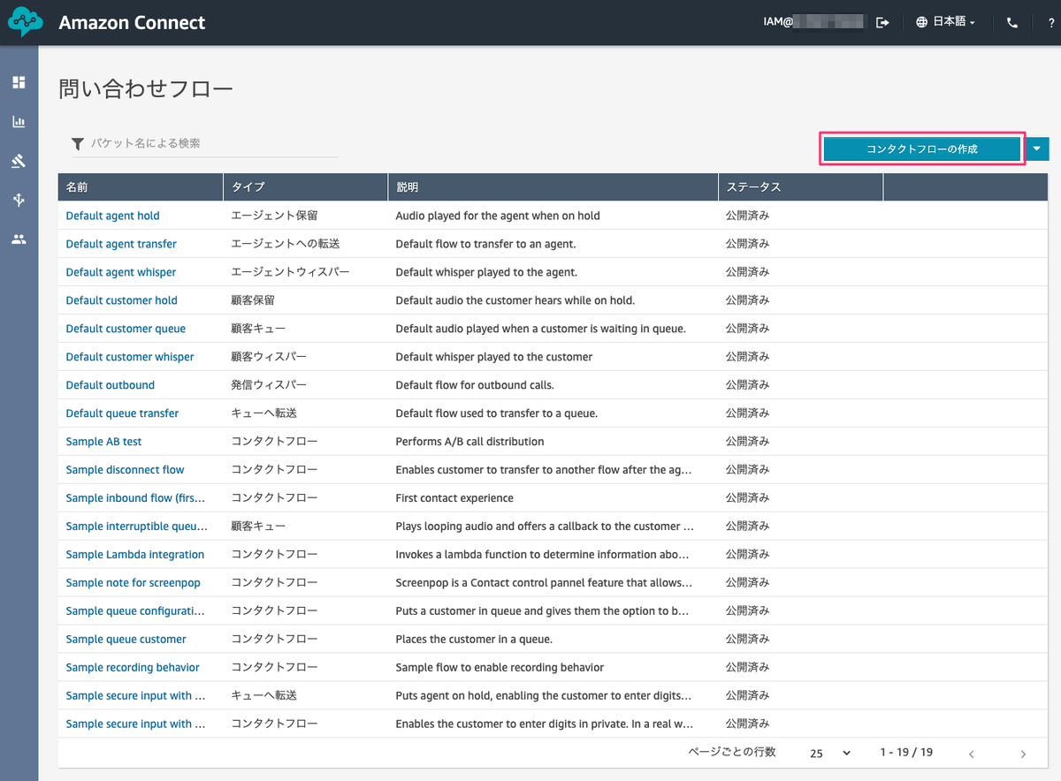Click the ページごとの行数 label
This screenshot has height=781, width=1061.
[732, 753]
